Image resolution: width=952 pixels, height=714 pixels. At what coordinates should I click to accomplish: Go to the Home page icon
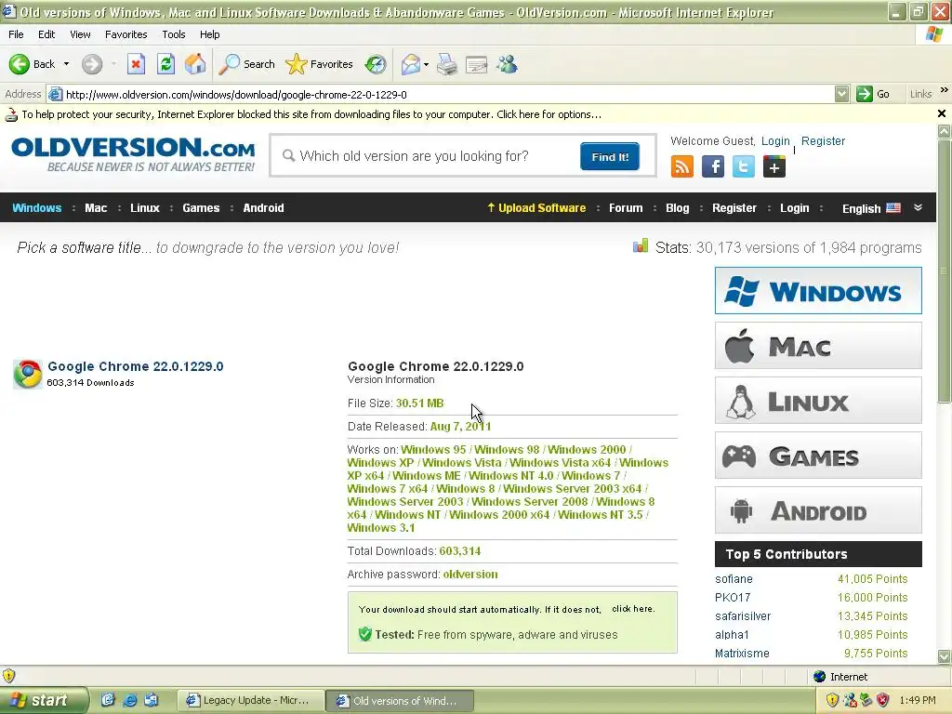(195, 64)
